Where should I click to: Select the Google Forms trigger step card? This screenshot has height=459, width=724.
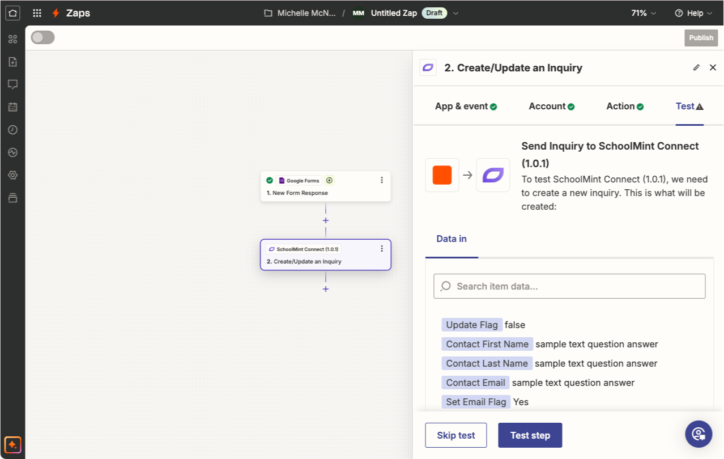(x=326, y=186)
